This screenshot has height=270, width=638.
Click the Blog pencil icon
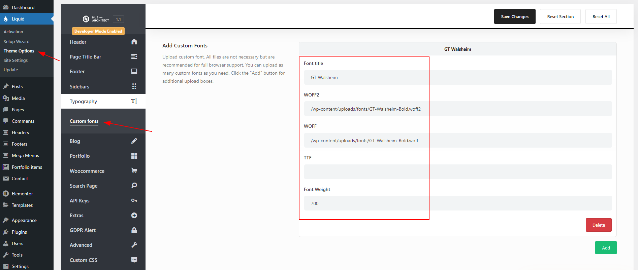tap(134, 141)
